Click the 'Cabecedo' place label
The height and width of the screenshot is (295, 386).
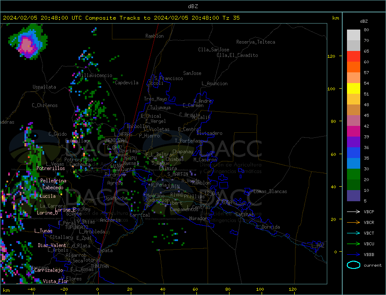tap(53, 188)
